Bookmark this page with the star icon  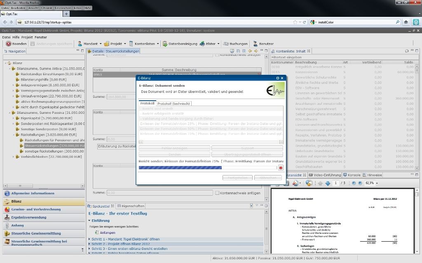coord(295,22)
